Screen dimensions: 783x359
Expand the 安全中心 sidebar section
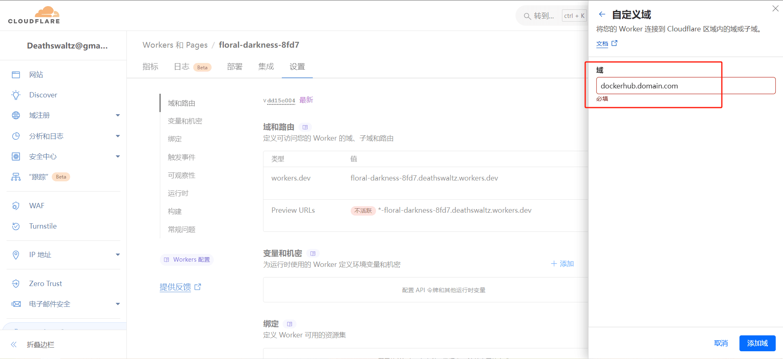pyautogui.click(x=117, y=156)
